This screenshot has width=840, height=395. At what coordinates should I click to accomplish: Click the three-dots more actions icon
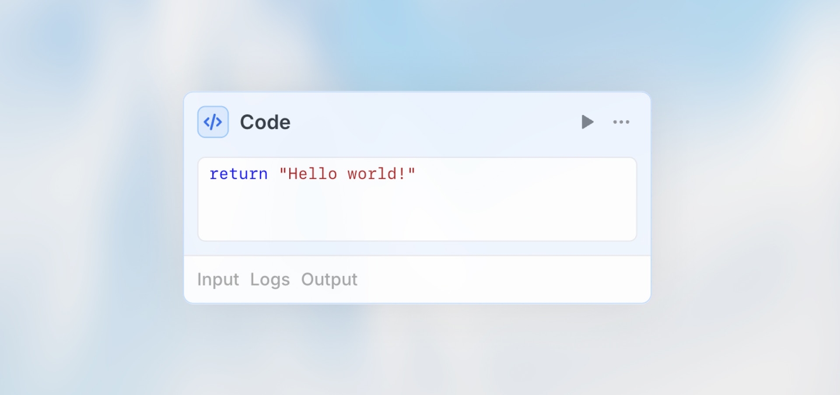coord(622,122)
